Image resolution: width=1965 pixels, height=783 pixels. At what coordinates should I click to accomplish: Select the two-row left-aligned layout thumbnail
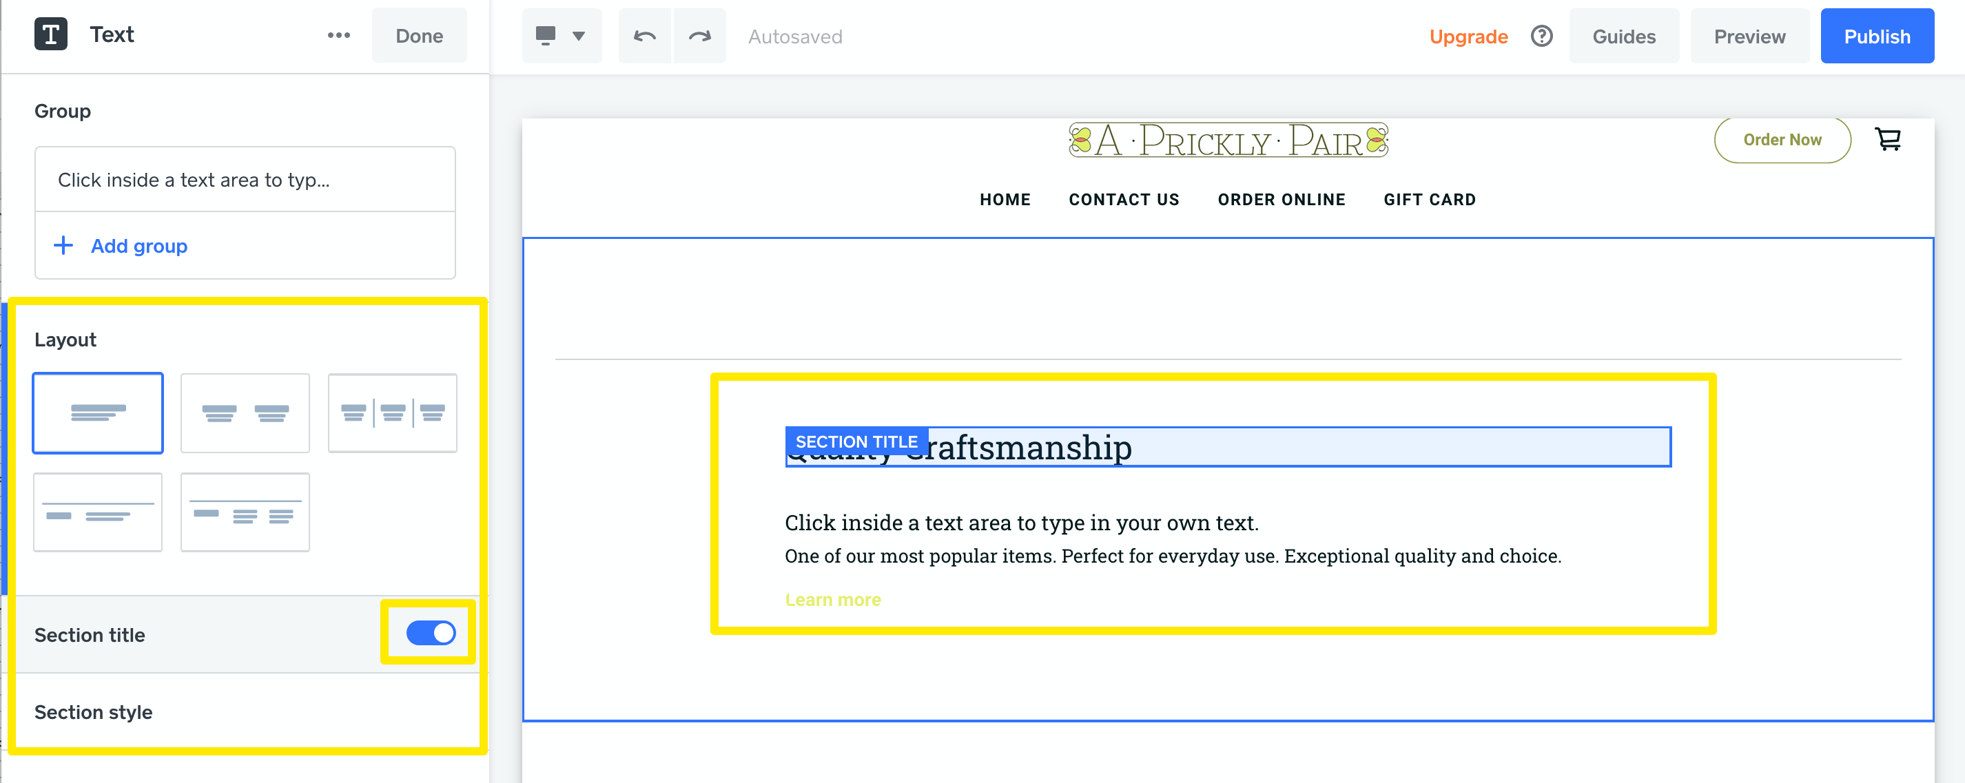click(x=98, y=512)
